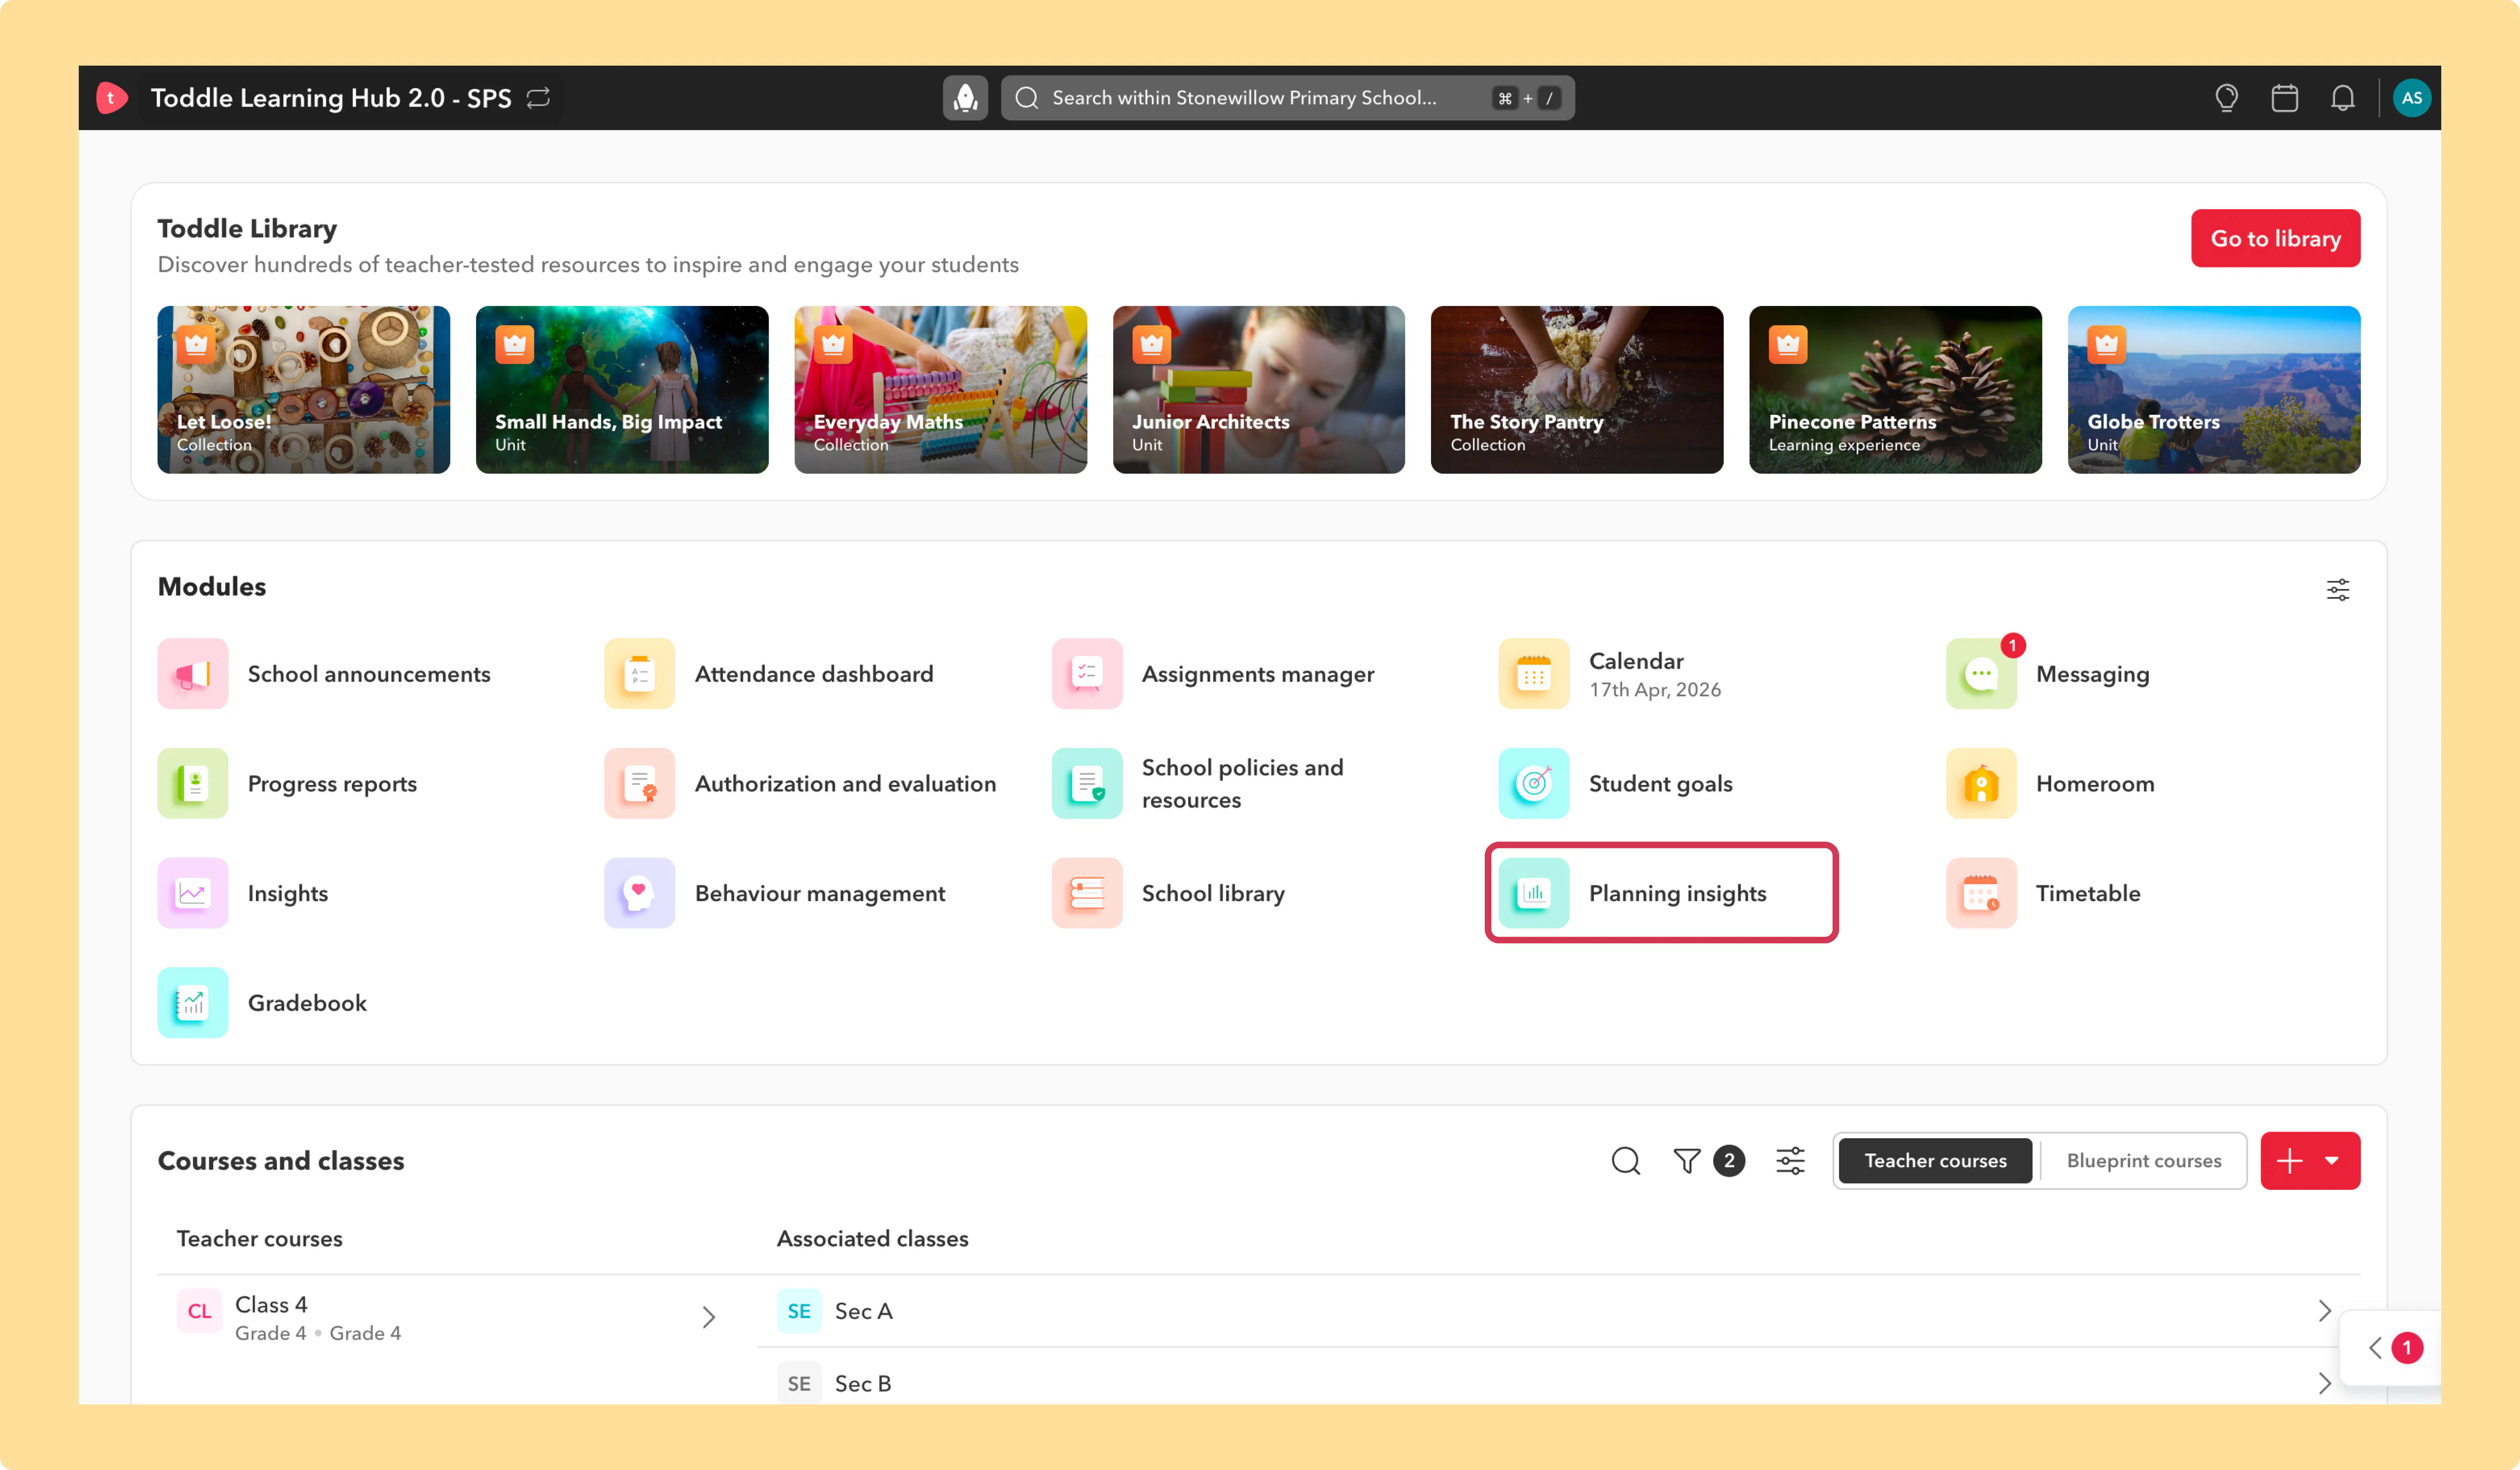Open Authorization and evaluation module icon
This screenshot has width=2520, height=1470.
[x=640, y=784]
